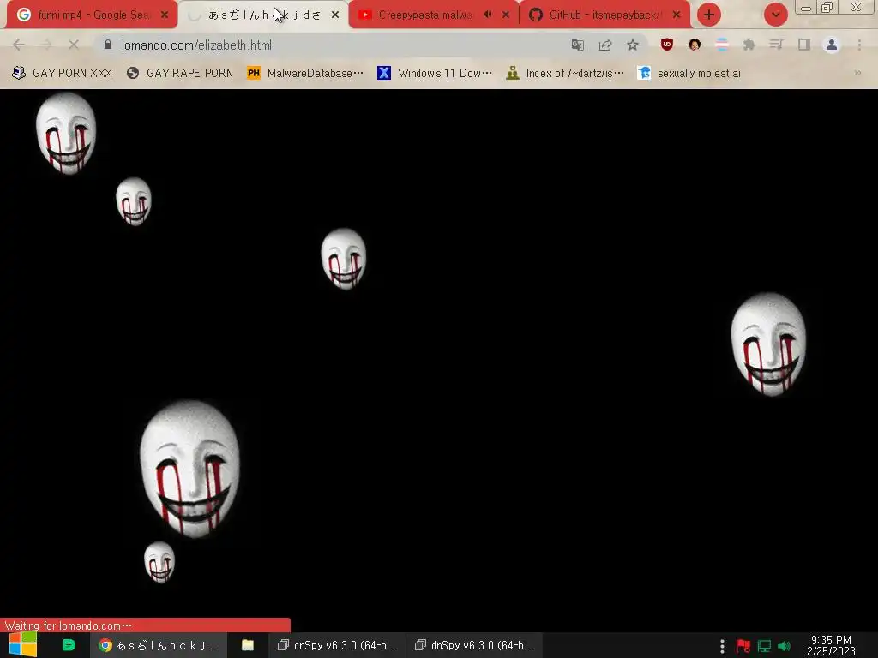Bookmark this page with the star icon
Image resolution: width=878 pixels, height=658 pixels.
coord(633,45)
